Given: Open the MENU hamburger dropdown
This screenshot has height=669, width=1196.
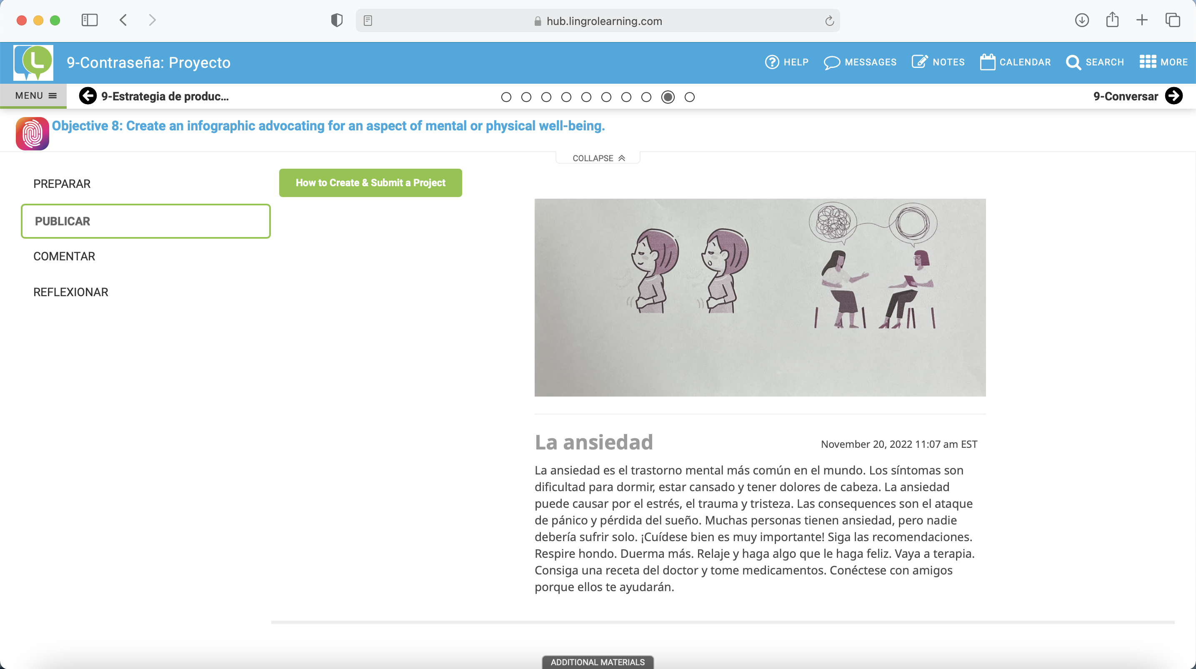Looking at the screenshot, I should (33, 96).
